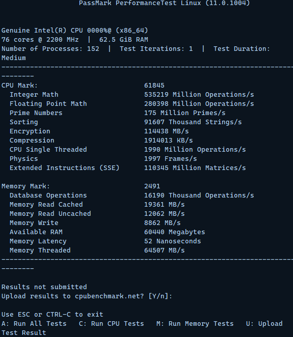Click the '175 Million Primes/s' value
The image size is (293, 337).
coord(185,113)
